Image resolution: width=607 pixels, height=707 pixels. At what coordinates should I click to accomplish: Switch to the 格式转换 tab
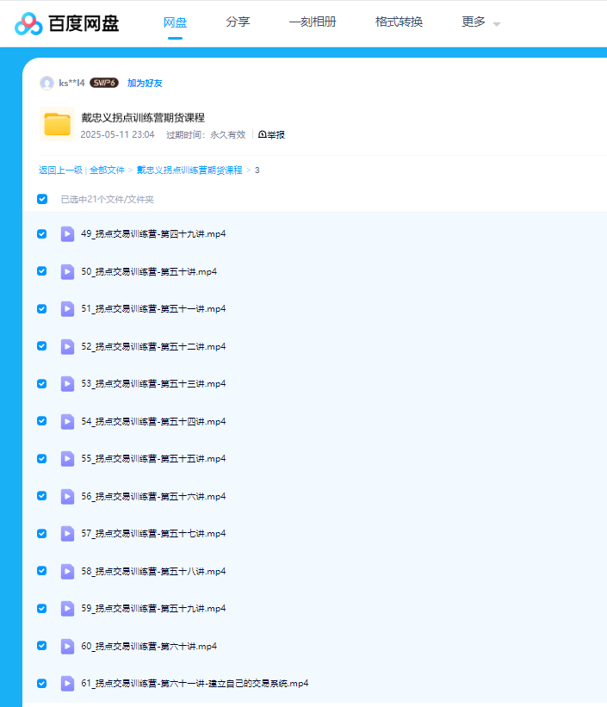[x=399, y=22]
